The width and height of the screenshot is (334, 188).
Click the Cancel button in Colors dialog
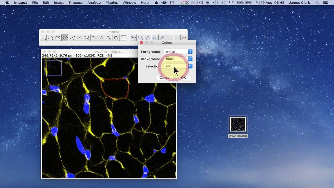[x=165, y=78]
